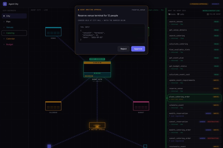Enable the Follow Agent checkbox
Viewport: 223px width, 148px height.
[x=208, y=14]
